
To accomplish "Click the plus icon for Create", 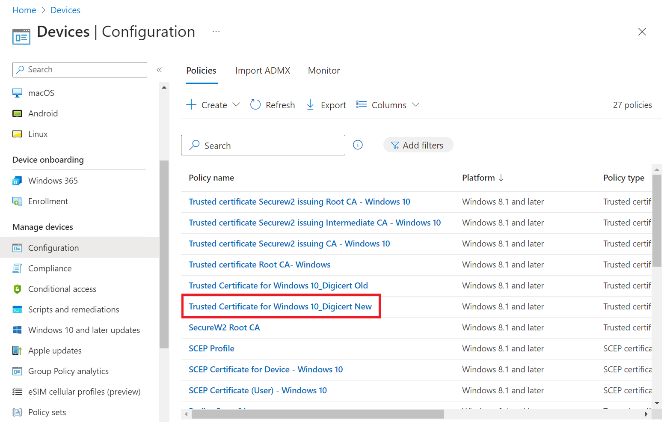I will point(191,104).
